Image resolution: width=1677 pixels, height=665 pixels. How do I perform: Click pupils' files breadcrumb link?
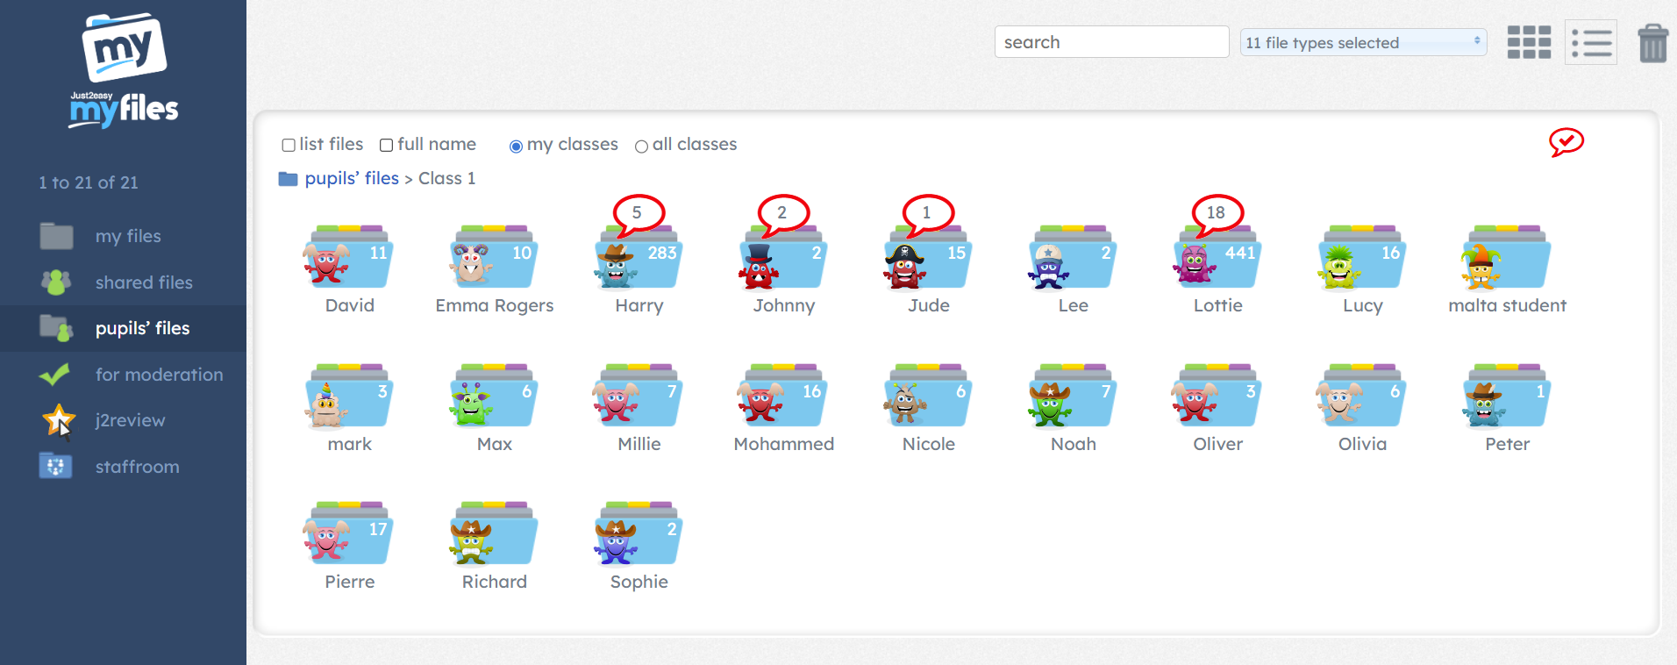352,178
